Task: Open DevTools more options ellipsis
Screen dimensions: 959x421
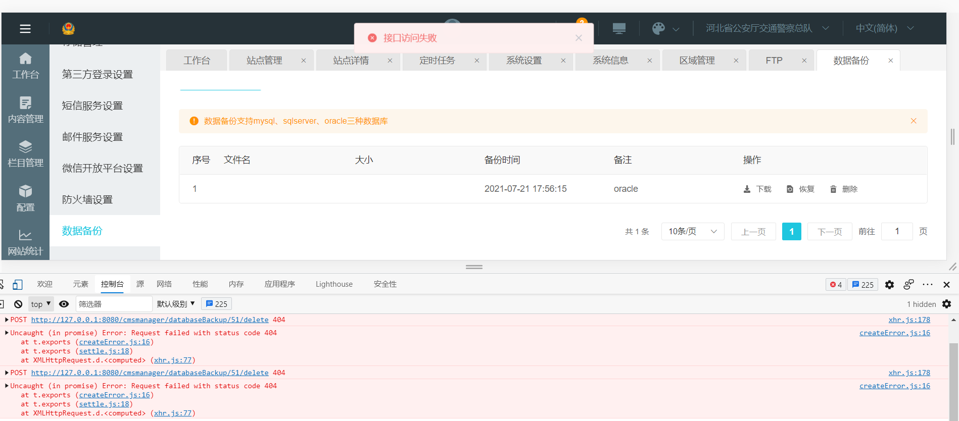Action: [928, 285]
